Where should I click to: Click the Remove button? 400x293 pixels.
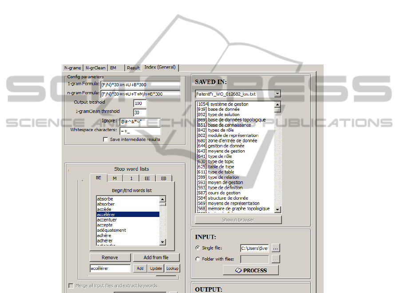pos(110,257)
